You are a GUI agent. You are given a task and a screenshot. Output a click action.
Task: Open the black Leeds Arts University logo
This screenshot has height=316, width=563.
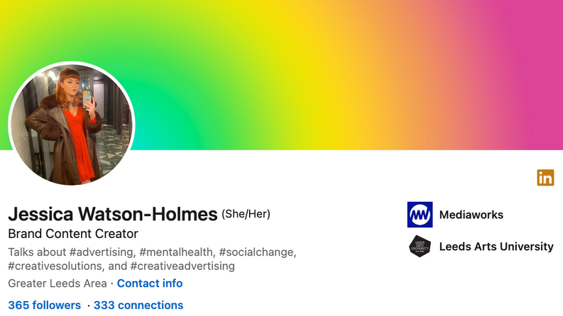(x=420, y=246)
